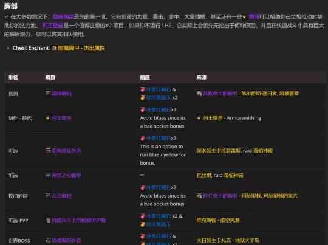Open the yellow enchant link after Chest Enchant
Image resolution: width=328 pixels, height=245 pixels.
(81, 48)
